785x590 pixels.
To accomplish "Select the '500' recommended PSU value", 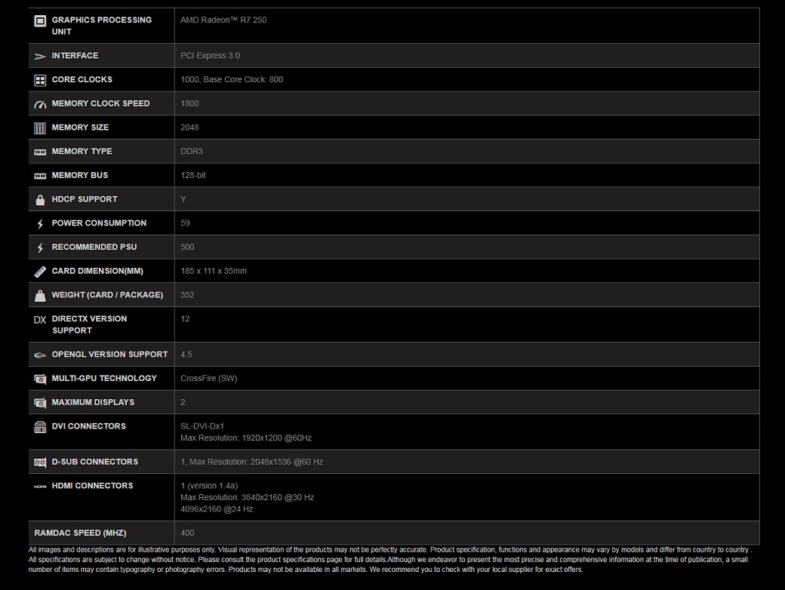I will (x=187, y=247).
